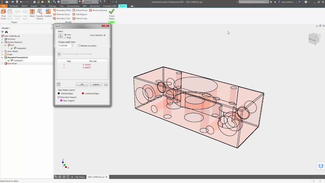
Task: Select the Body radio button
Action: pos(65,38)
